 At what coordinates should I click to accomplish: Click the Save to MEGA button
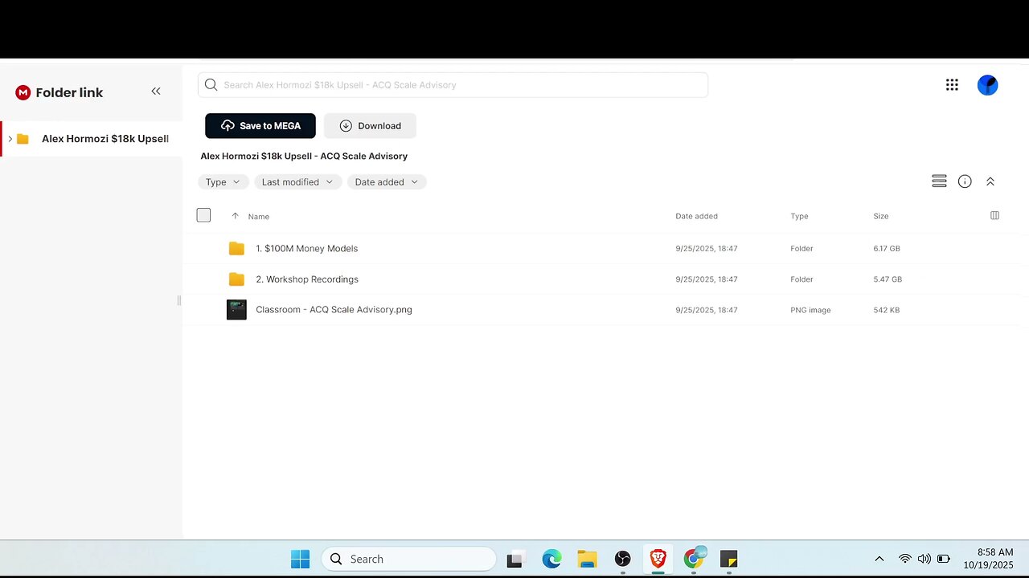(260, 126)
